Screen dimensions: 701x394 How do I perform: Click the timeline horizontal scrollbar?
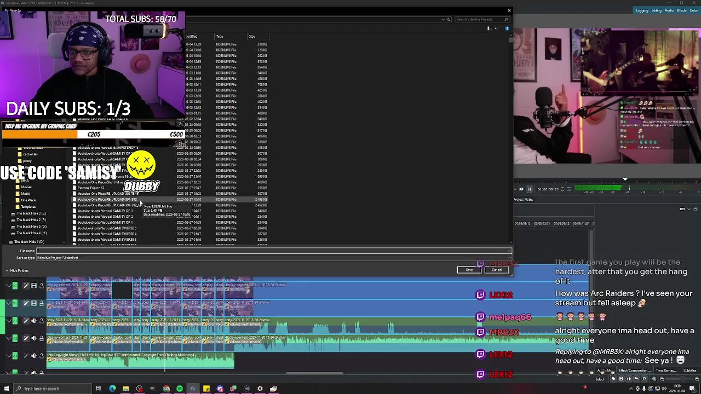click(x=314, y=374)
